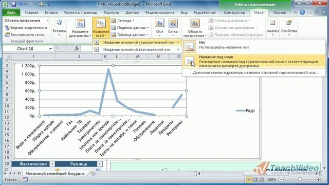Select Название основной горизонтальной оси menu item
Screen dimensions: 329x185
click(137, 42)
